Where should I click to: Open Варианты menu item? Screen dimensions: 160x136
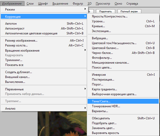[x=123, y=111]
